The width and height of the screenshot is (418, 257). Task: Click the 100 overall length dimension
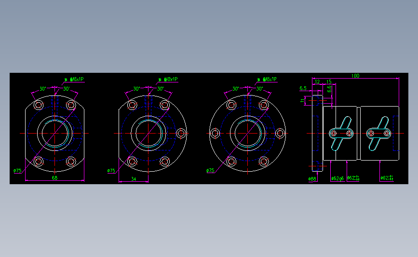click(355, 76)
